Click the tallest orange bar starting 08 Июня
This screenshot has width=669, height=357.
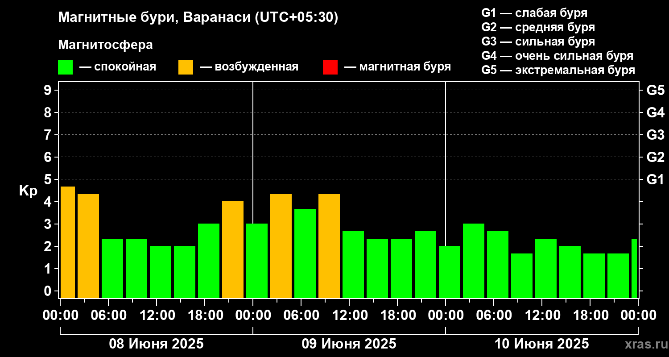click(x=68, y=242)
